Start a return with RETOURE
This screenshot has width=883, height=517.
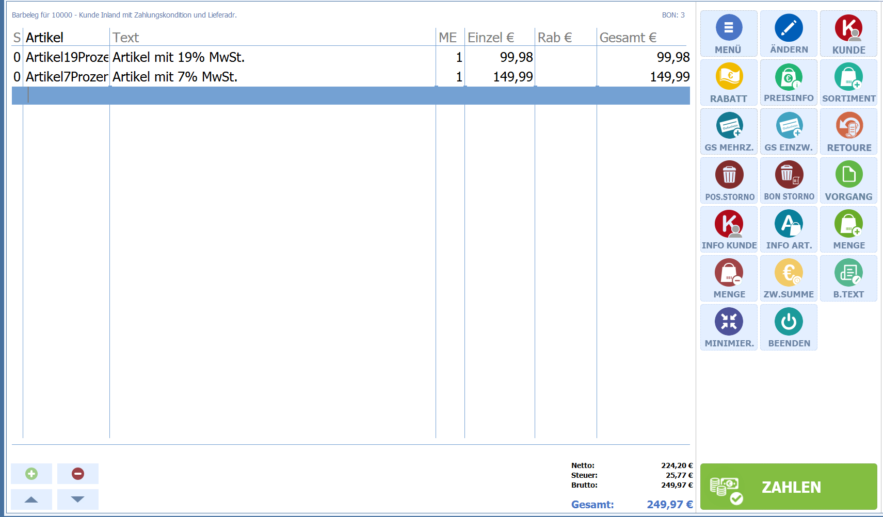tap(848, 131)
